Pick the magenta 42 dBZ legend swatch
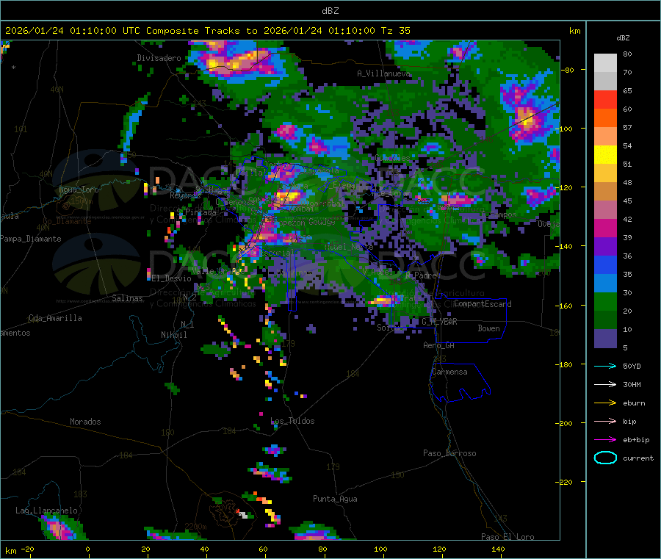661x559 pixels. click(x=605, y=228)
